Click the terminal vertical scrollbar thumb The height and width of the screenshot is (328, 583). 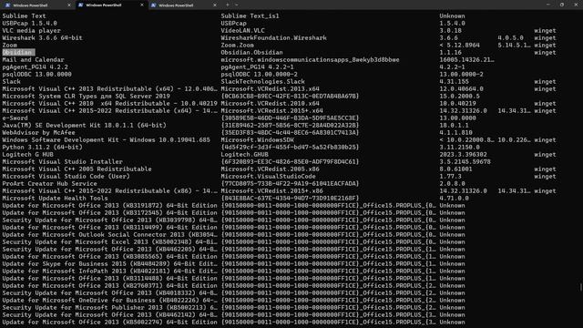(x=581, y=287)
